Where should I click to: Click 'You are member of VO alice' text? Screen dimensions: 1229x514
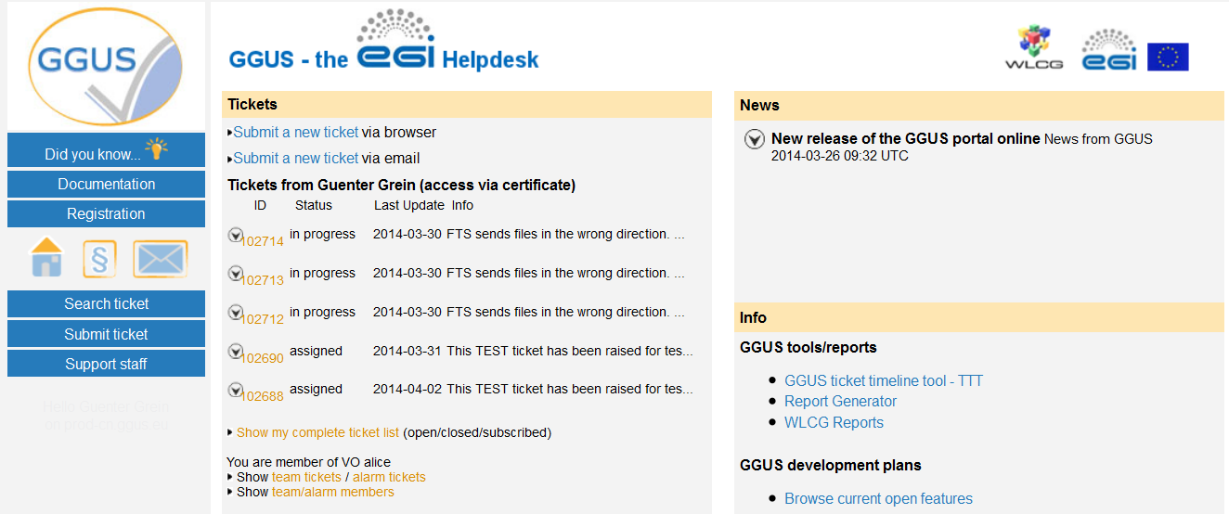308,462
